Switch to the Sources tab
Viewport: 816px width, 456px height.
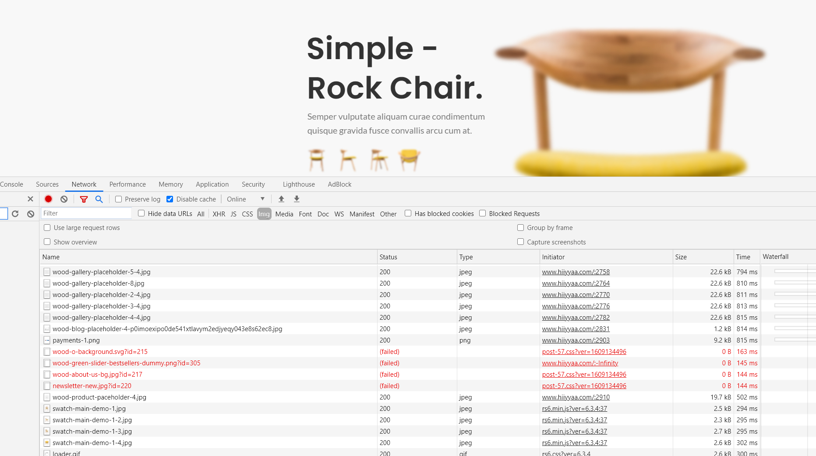pos(47,184)
